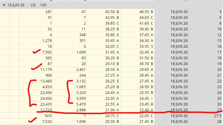Select ask 41.60 in strike 8 row
Image resolution: width=223 pixels, height=125 pixels.
pyautogui.click(x=144, y=23)
